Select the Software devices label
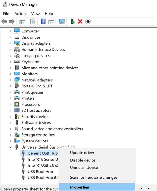Image resolution: width=157 pixels, height=191 pixels. tap(36, 123)
